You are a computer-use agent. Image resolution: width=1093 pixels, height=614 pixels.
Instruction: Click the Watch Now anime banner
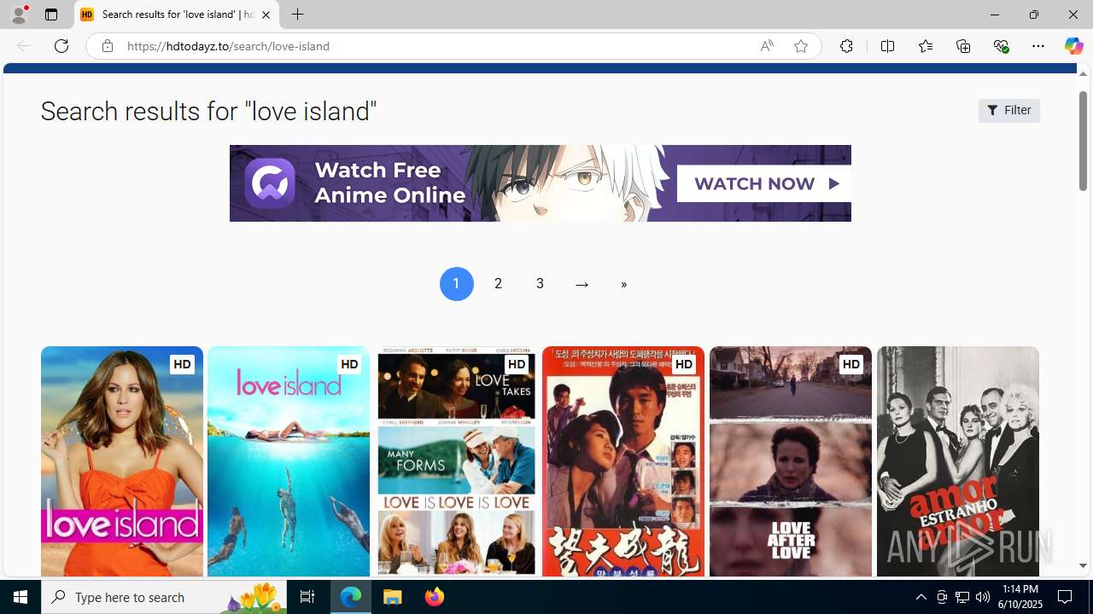[540, 183]
